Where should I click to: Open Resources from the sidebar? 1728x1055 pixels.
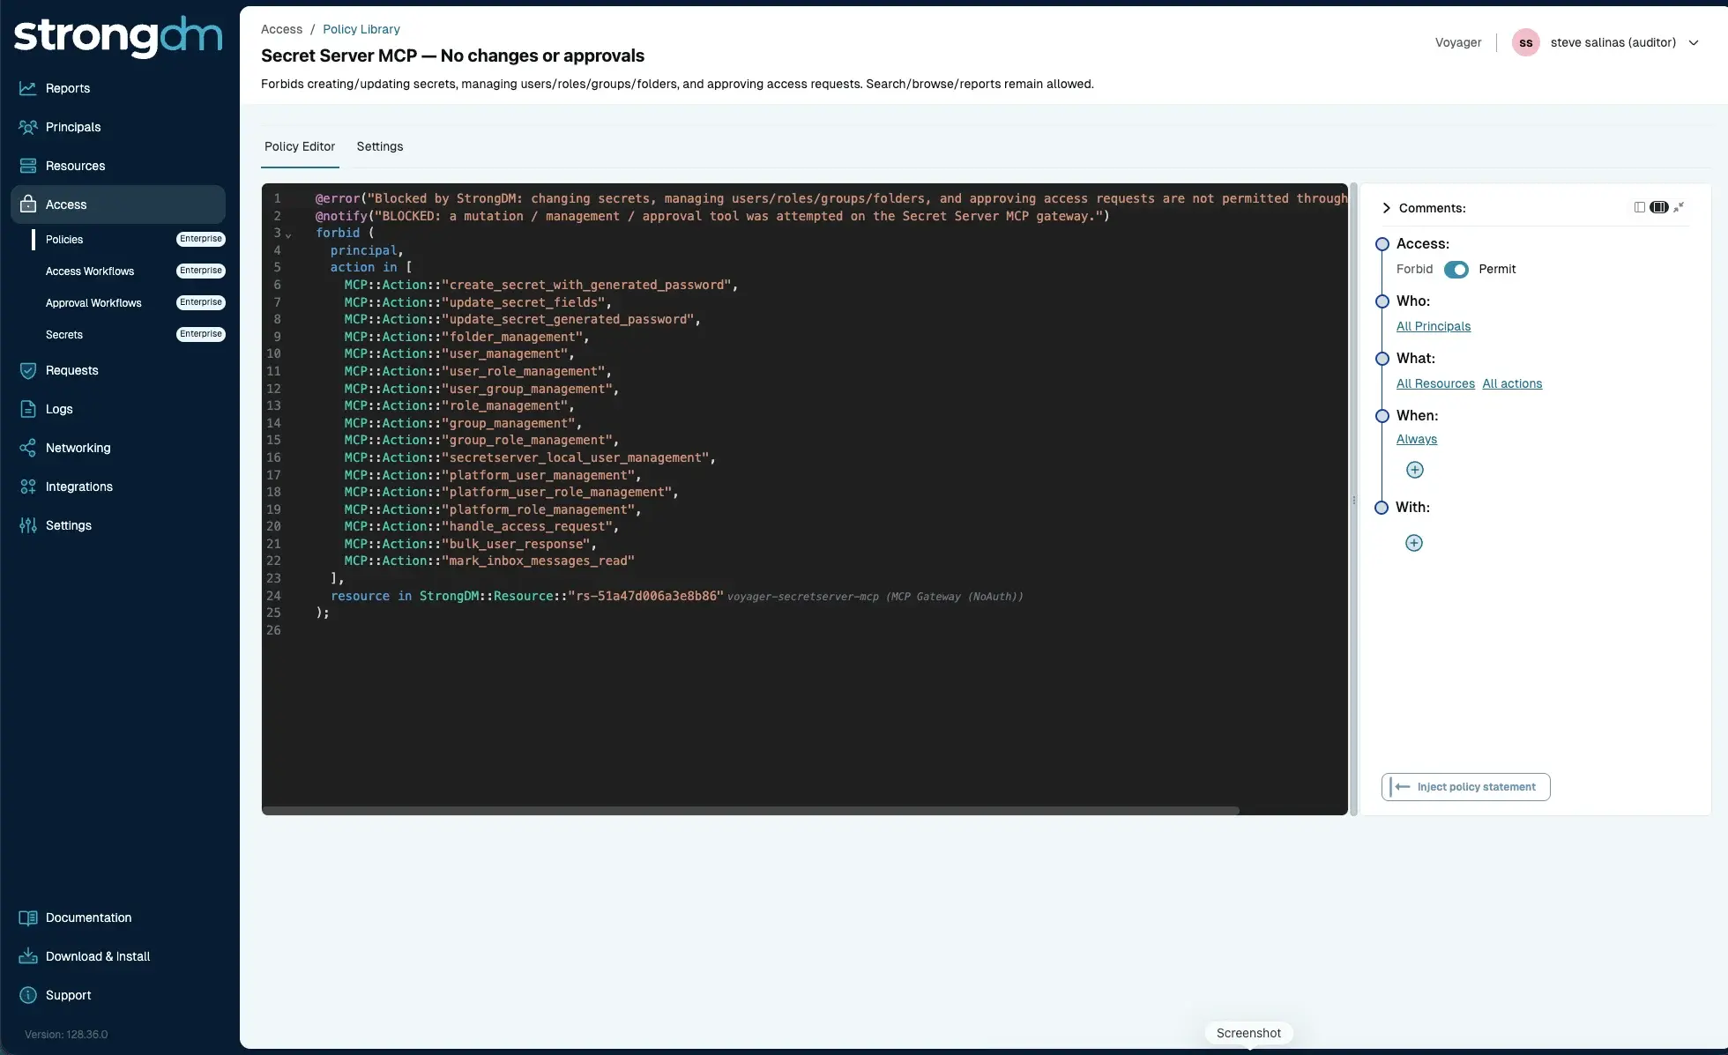point(75,166)
